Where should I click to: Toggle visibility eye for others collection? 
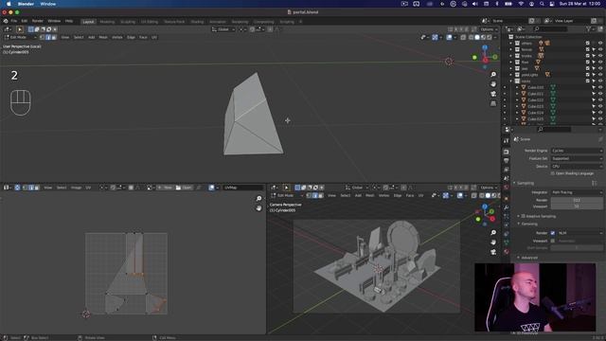pyautogui.click(x=600, y=44)
